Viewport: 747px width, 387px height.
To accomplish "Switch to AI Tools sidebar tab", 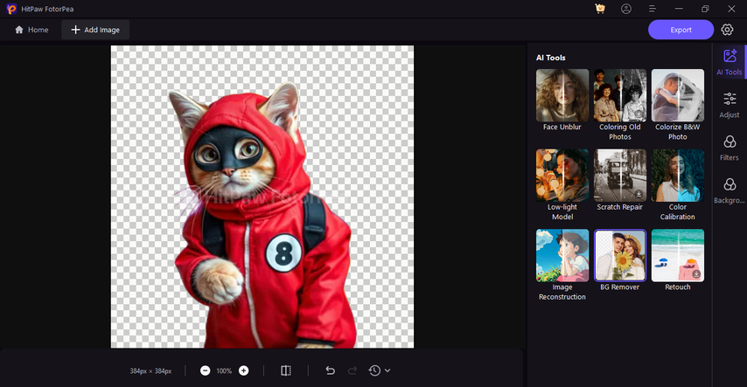I will (730, 62).
